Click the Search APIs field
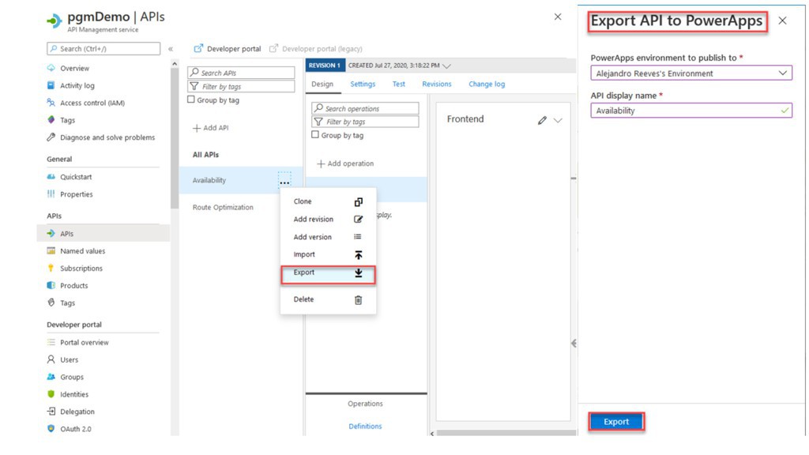Screen dimensions: 809x455 point(241,73)
